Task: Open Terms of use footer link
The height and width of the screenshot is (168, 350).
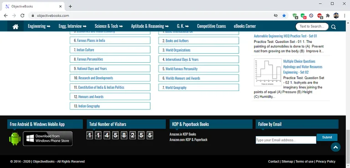Action: [304, 162]
